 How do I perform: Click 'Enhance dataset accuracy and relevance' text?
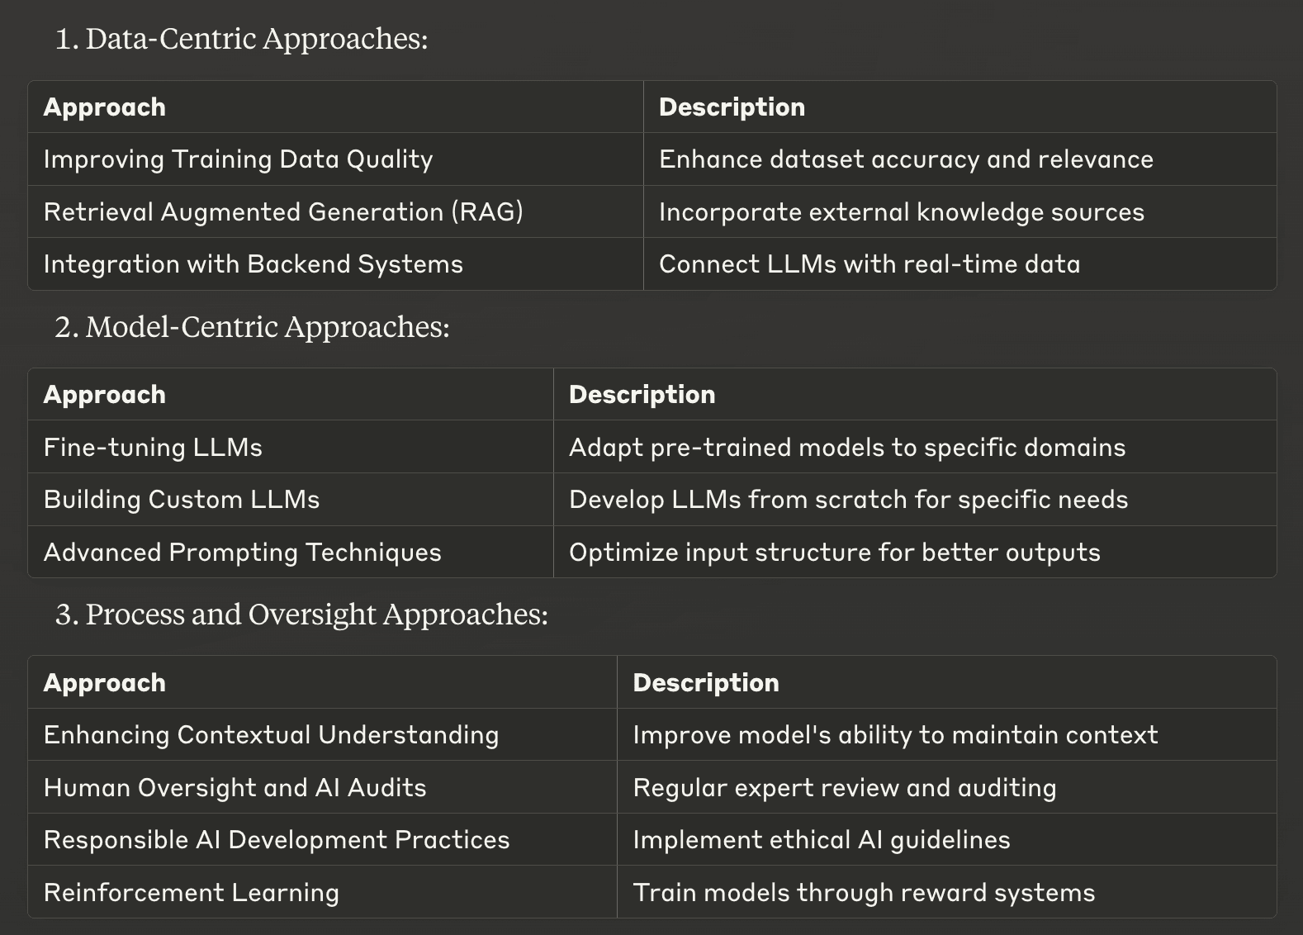906,159
